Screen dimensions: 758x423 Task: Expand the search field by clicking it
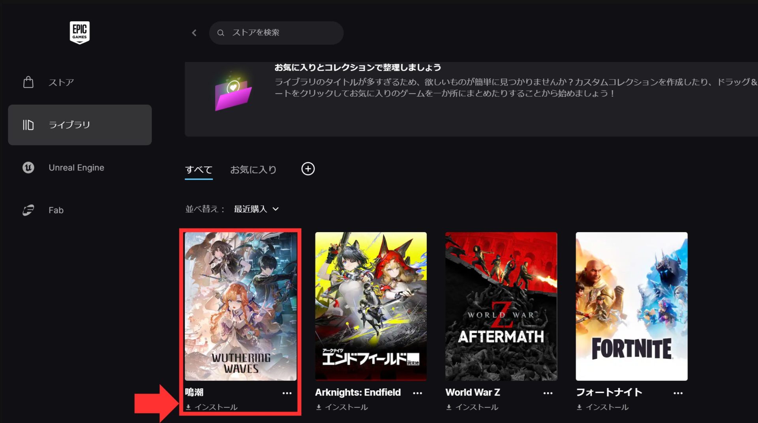pos(276,33)
